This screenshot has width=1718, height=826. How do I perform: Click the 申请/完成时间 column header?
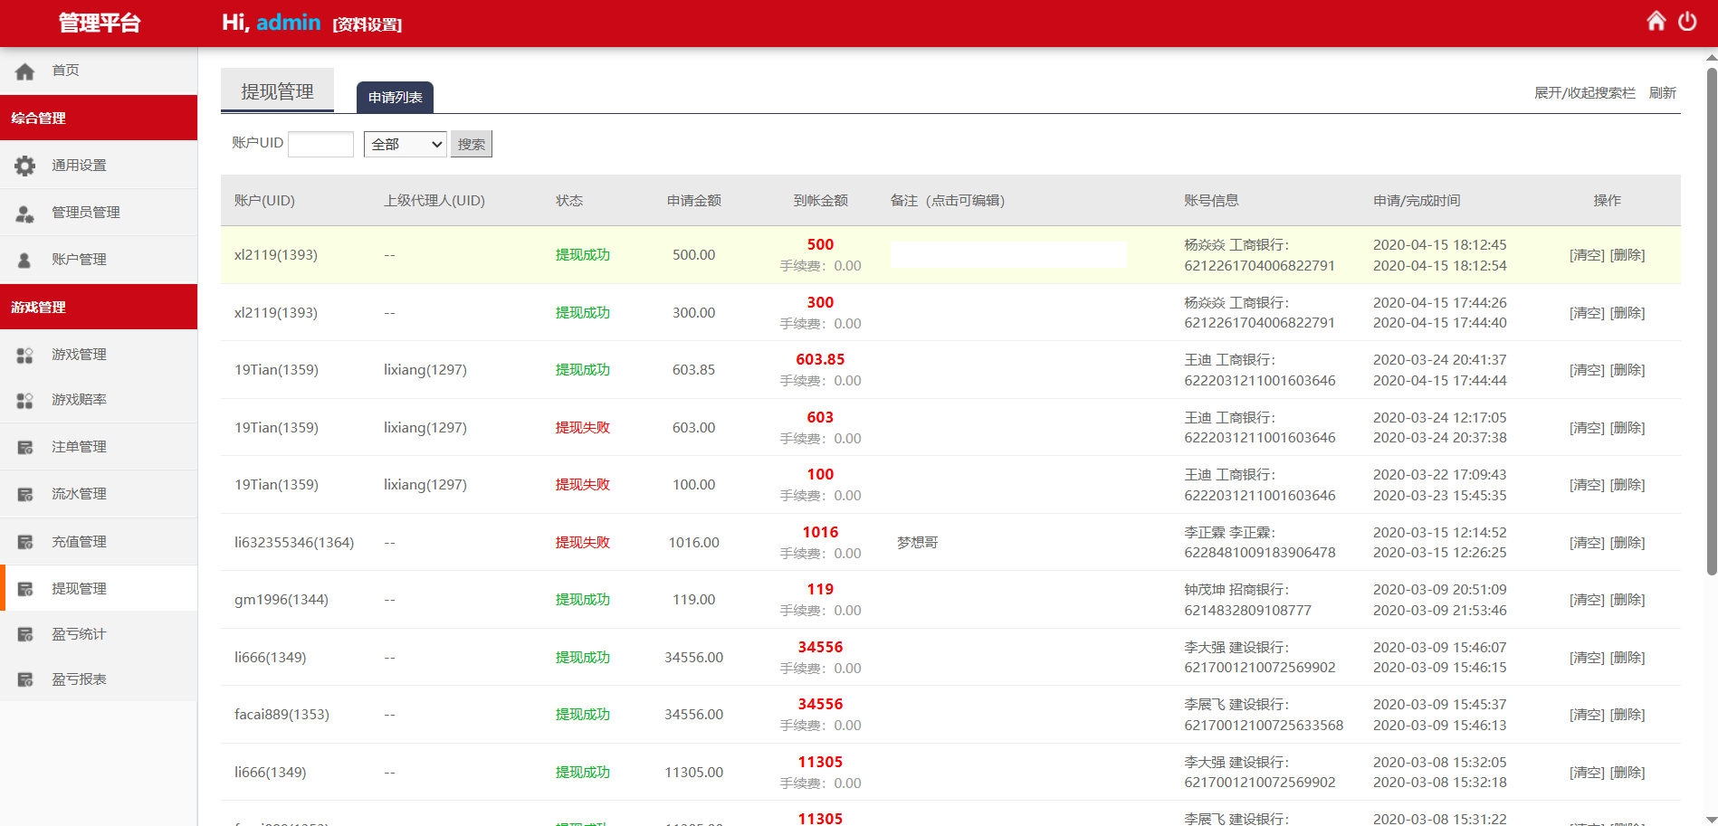pos(1417,201)
